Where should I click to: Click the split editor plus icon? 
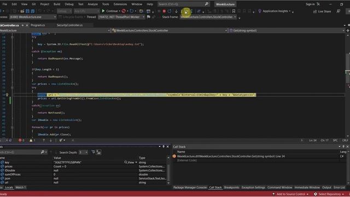(x=348, y=31)
